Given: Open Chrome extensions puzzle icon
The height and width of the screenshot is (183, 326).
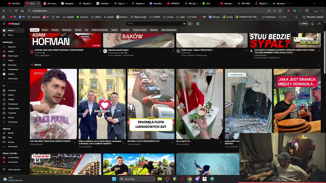Looking at the screenshot, I should (x=307, y=11).
